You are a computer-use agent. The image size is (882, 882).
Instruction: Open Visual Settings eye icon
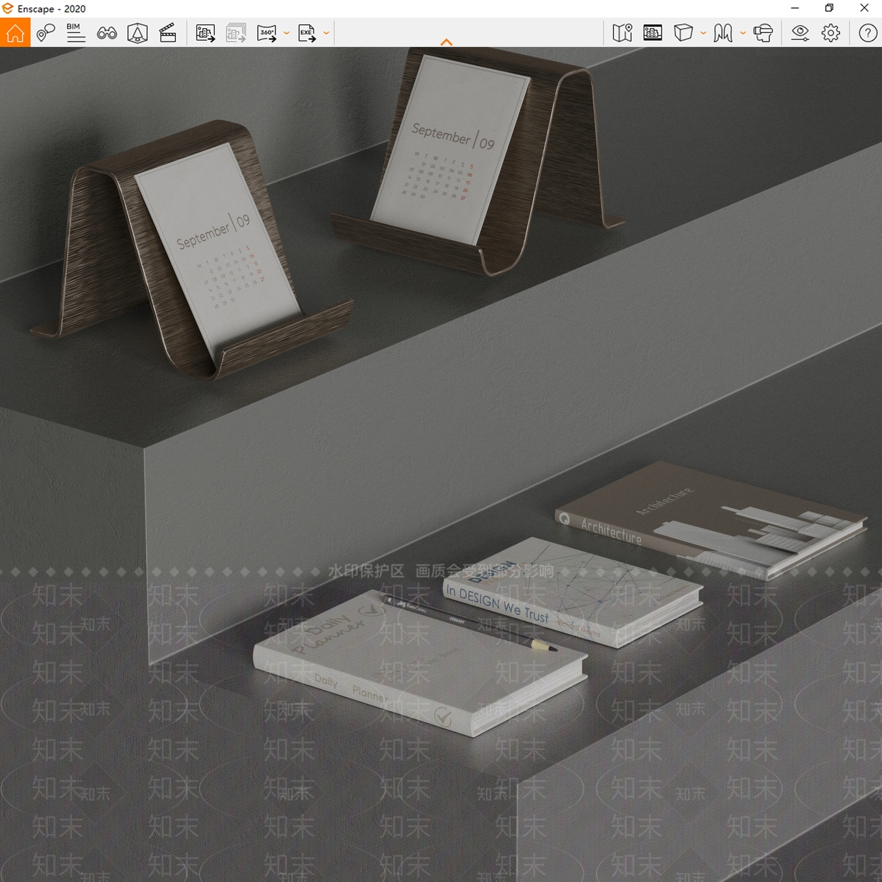point(800,33)
